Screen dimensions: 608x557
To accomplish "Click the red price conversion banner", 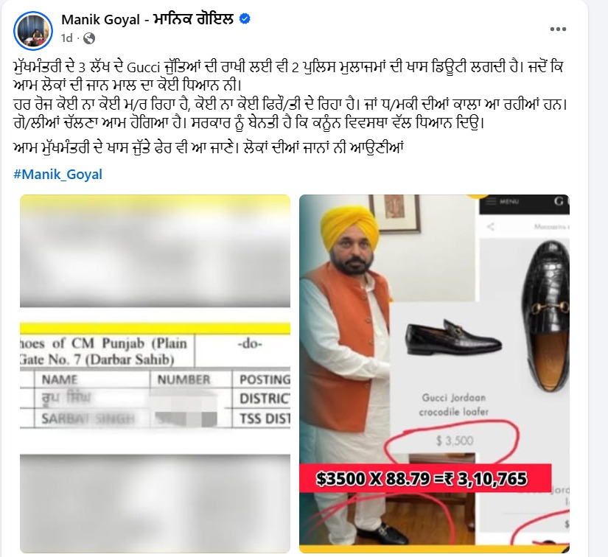I will pos(425,478).
